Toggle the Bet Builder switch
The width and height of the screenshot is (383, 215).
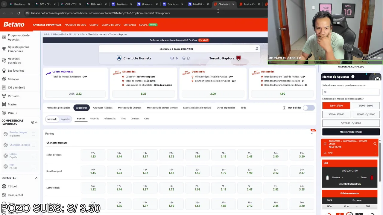point(308,108)
